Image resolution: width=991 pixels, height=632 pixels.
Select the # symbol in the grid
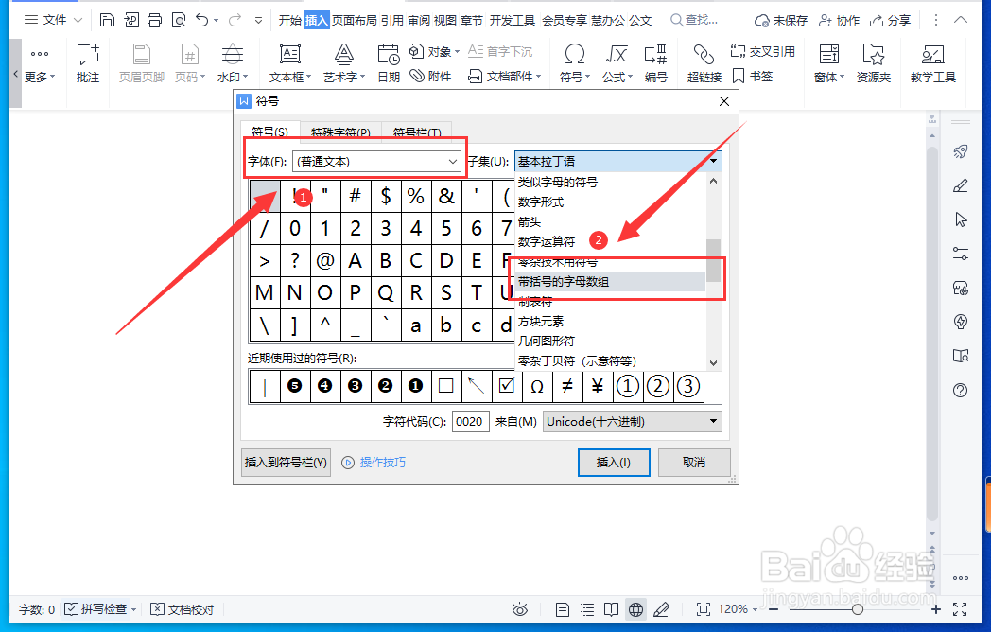click(x=356, y=196)
